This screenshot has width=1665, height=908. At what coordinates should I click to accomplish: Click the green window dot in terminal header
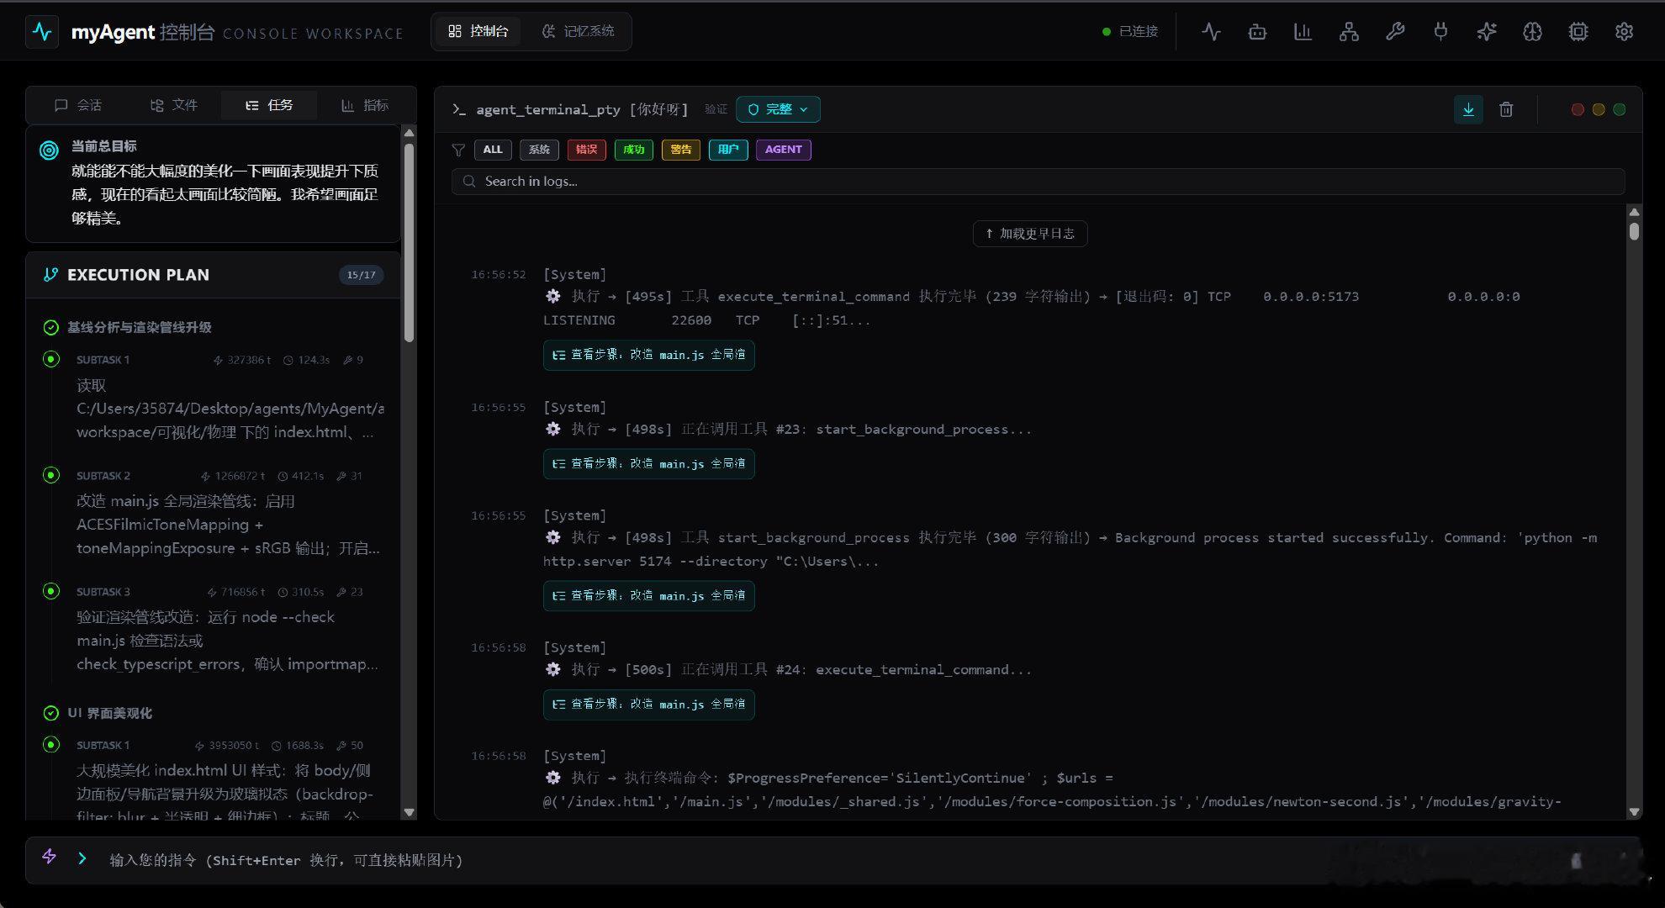click(1620, 109)
